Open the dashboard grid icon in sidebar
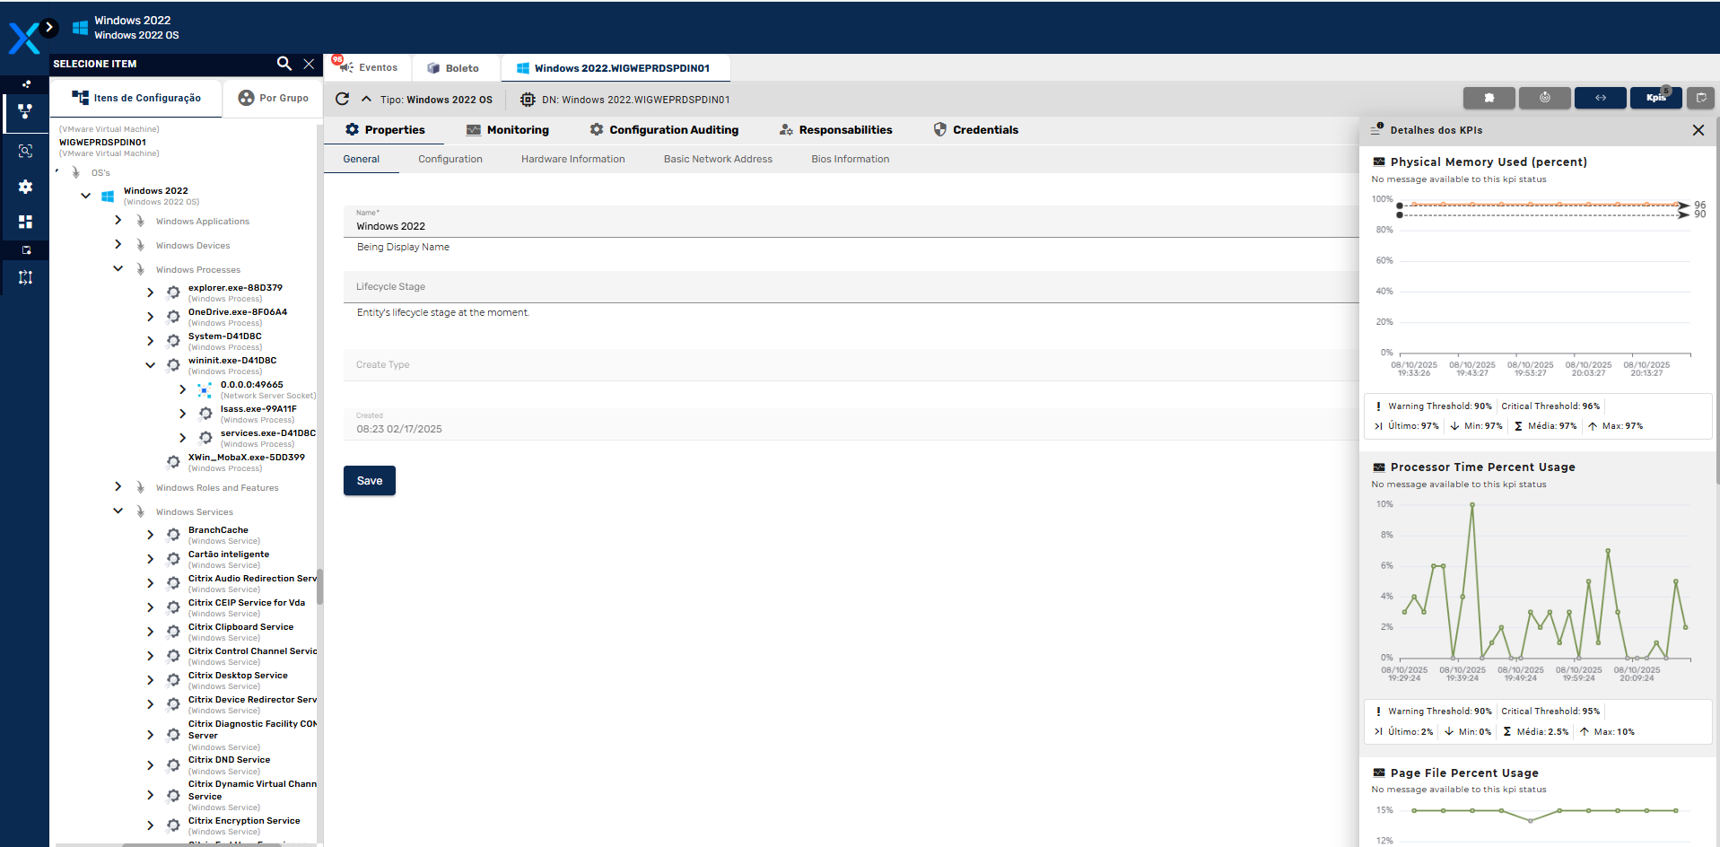Screen dimensions: 1720x847 click(25, 222)
